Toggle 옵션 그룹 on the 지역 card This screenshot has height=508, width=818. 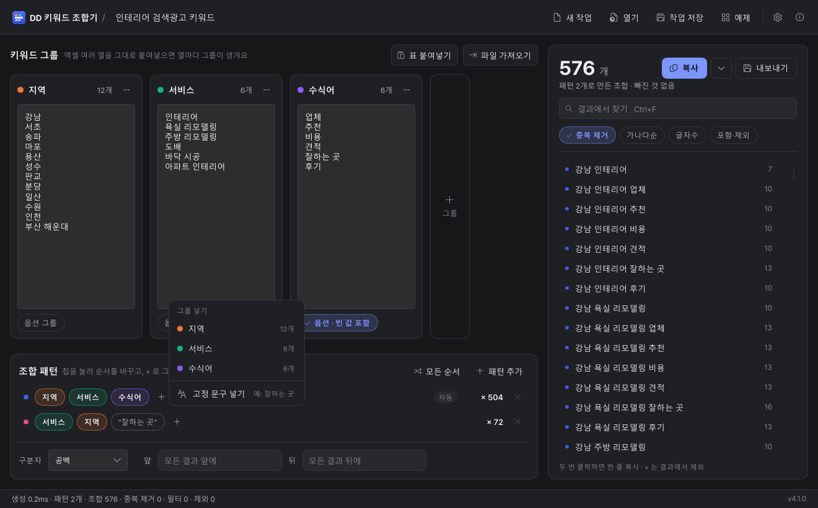[41, 323]
